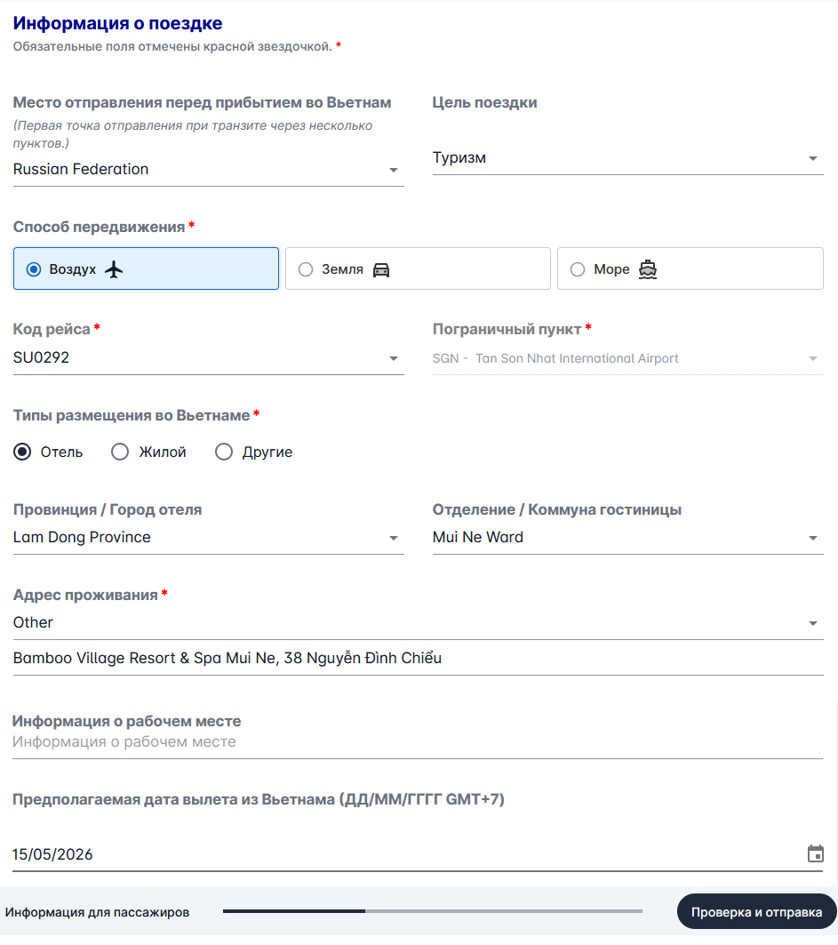This screenshot has width=838, height=945.
Task: Click the passenger information progress bar
Action: point(433,911)
